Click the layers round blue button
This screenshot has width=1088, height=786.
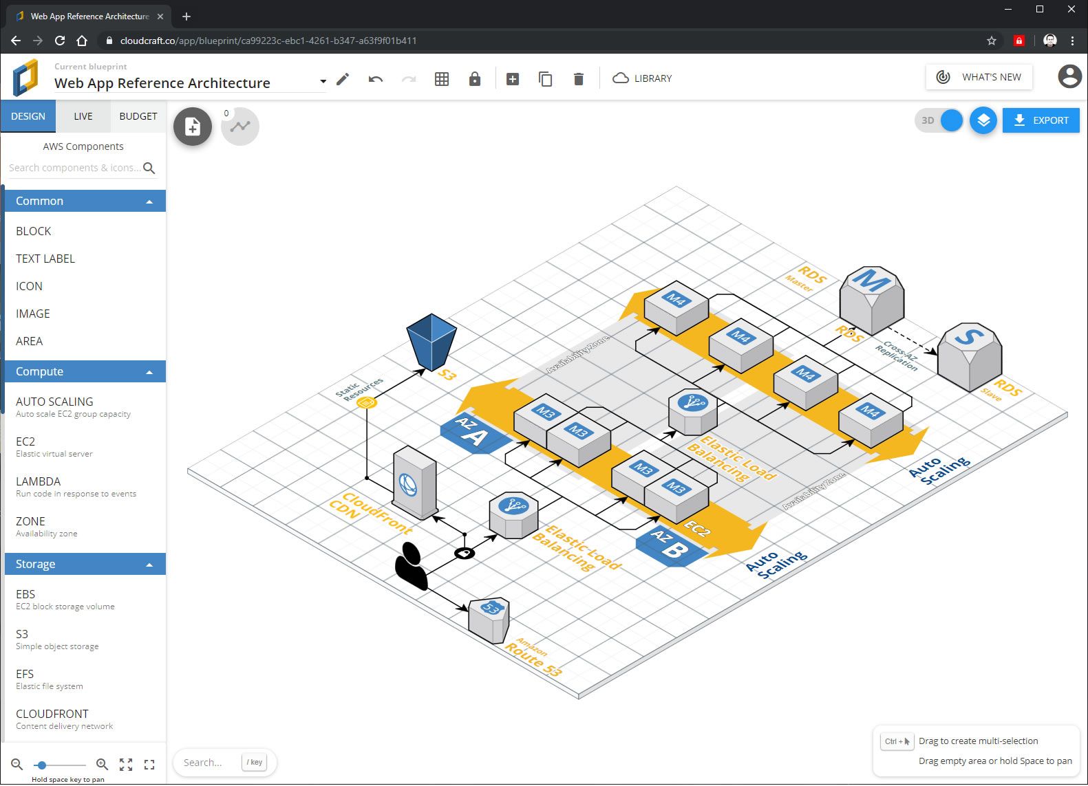[x=983, y=120]
